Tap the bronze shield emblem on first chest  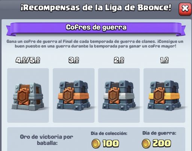click(23, 96)
